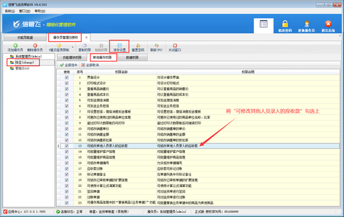The height and width of the screenshot is (217, 344).
Task: Switch to the 功能模块权限 tab
Action: 72,57
